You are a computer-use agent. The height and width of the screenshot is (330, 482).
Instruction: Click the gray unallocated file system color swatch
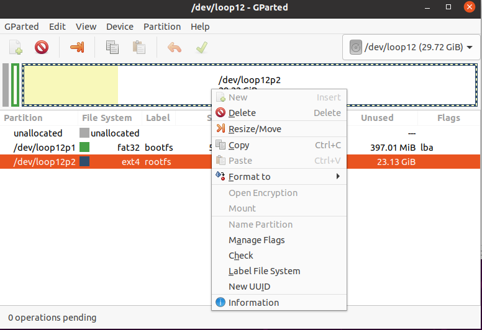pos(84,133)
